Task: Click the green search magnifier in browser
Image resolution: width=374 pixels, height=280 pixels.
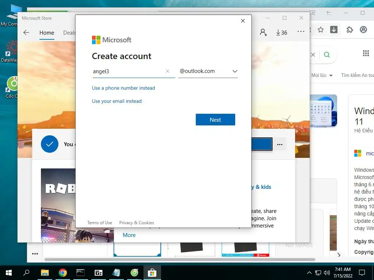Action: (327, 55)
